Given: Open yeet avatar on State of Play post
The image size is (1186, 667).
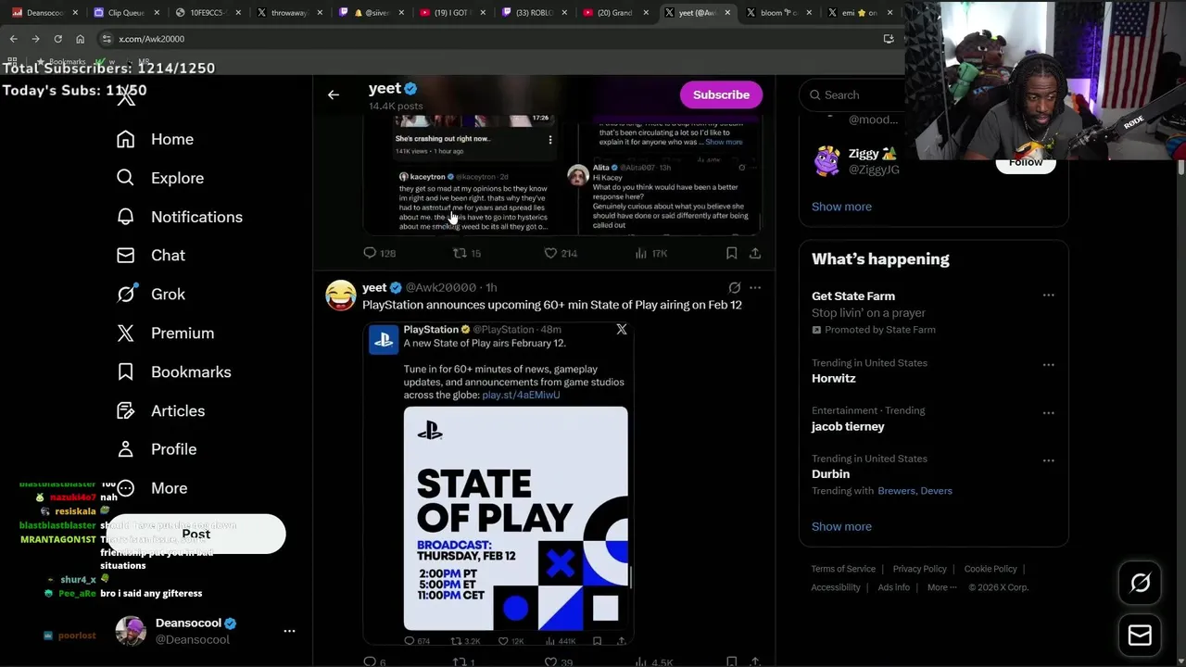Looking at the screenshot, I should 340,296.
